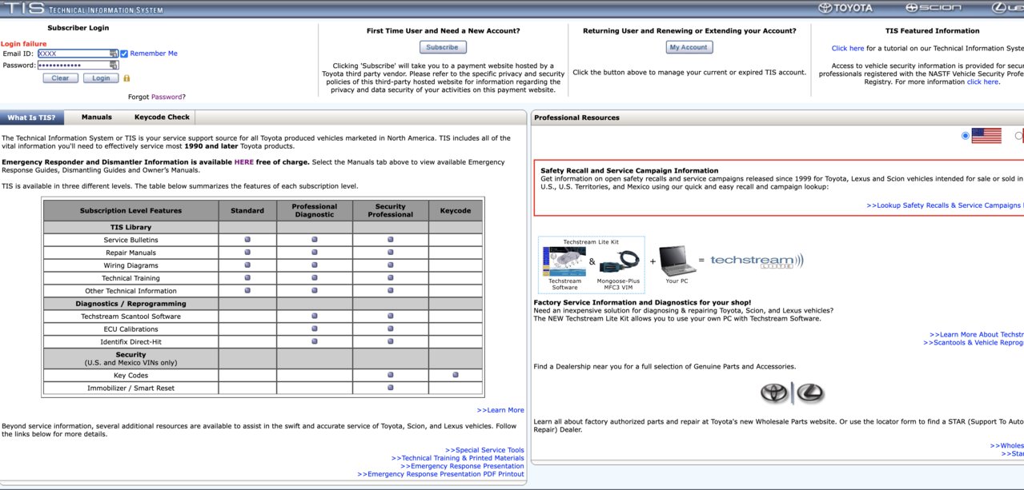The width and height of the screenshot is (1024, 490).
Task: Switch to the What Is TIS? tab
Action: (31, 118)
